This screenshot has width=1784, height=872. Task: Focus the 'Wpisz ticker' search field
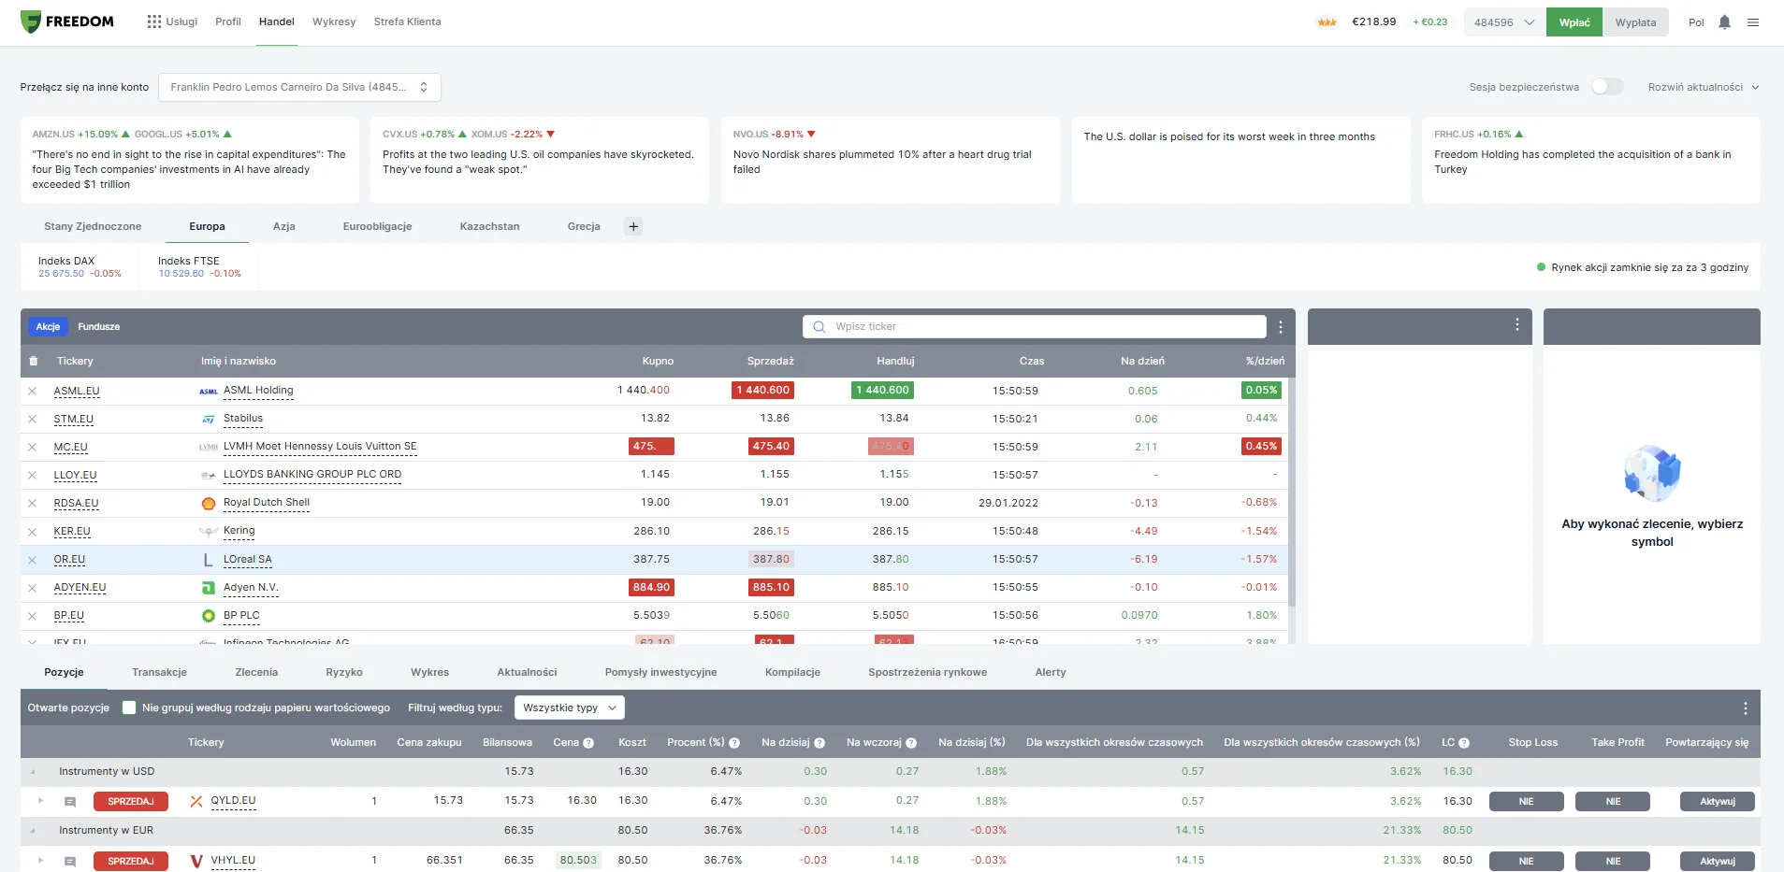coord(1035,326)
